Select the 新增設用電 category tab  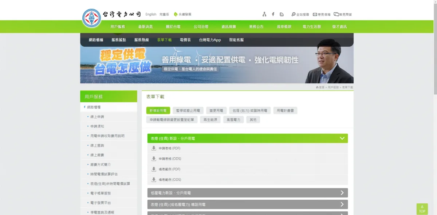click(158, 110)
